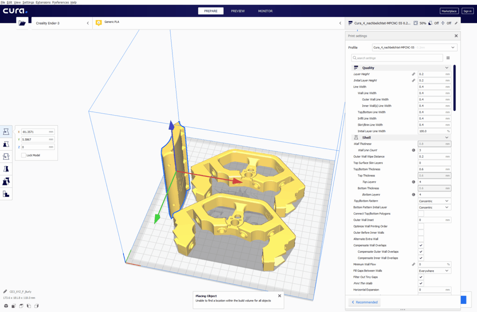
Task: Switch to the PREVIEW tab
Action: point(238,11)
